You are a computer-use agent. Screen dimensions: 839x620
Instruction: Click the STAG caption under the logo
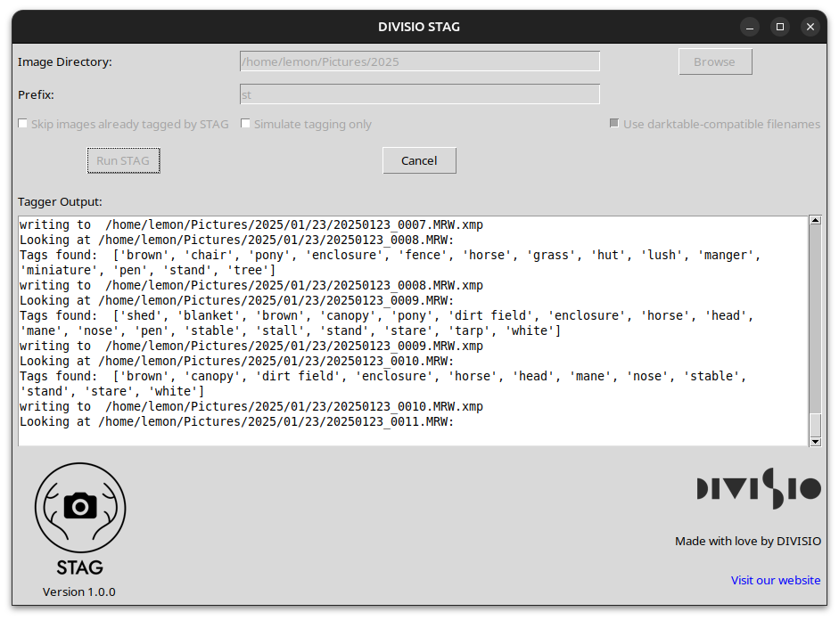coord(79,567)
